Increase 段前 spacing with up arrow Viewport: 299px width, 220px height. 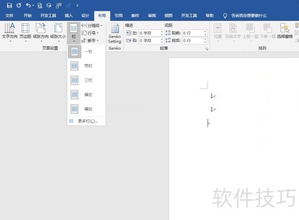tap(205, 32)
